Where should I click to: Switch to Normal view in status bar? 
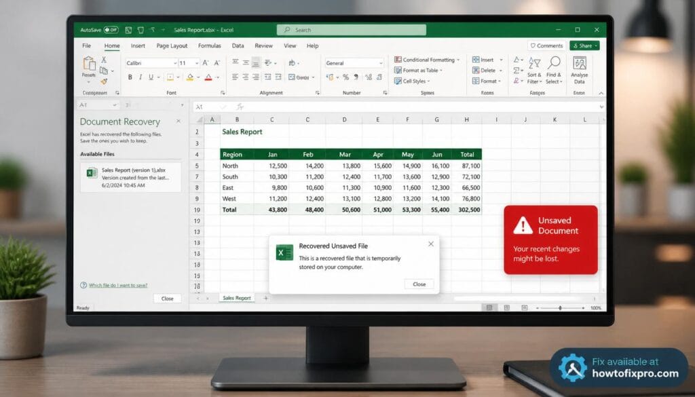click(489, 307)
